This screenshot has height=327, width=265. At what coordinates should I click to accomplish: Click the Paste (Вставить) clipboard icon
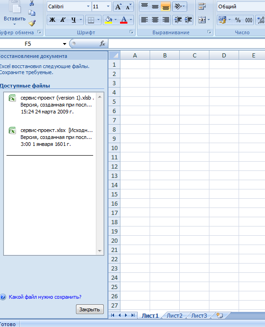tap(15, 7)
